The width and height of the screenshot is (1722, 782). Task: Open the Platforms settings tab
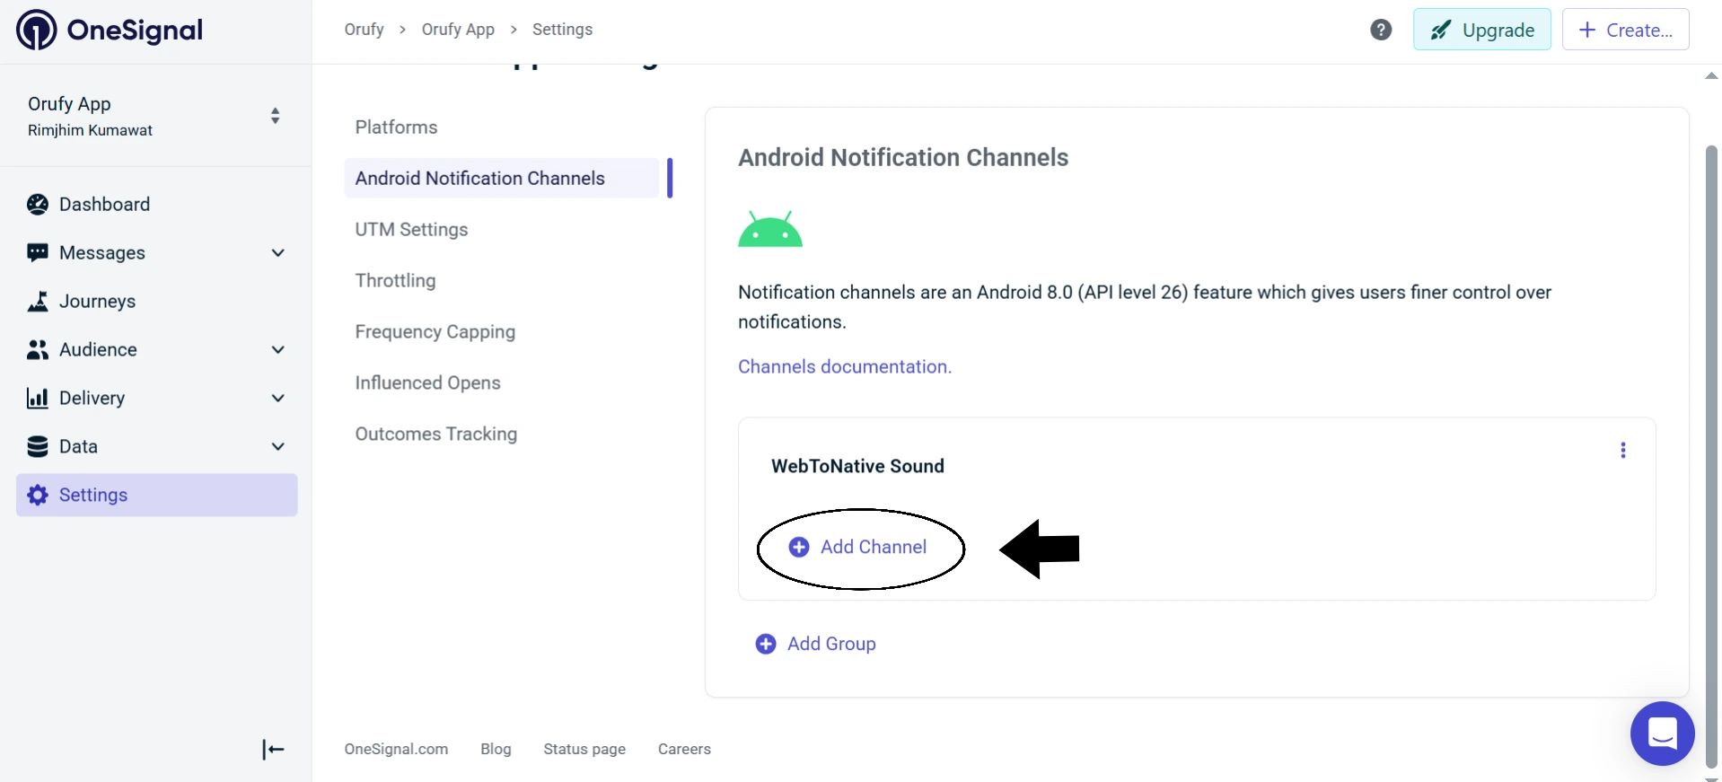click(396, 127)
